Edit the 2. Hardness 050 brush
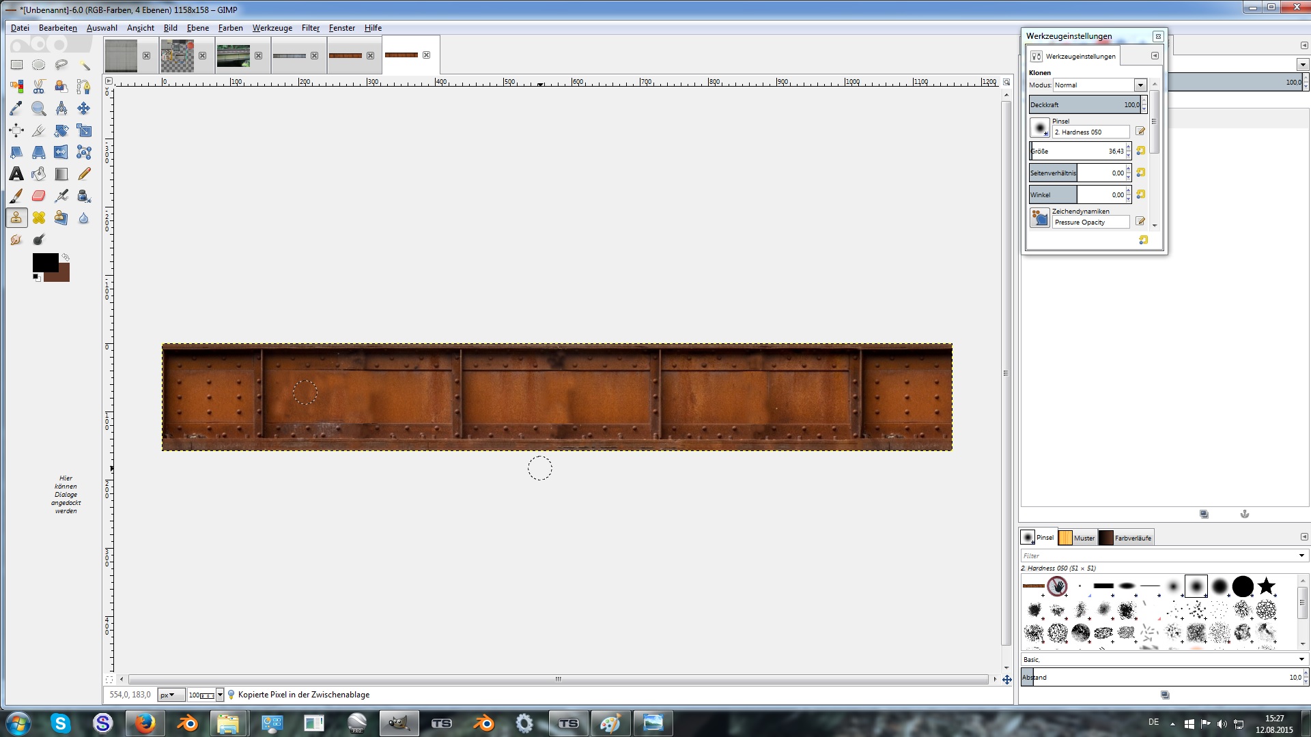1311x737 pixels. pyautogui.click(x=1140, y=132)
